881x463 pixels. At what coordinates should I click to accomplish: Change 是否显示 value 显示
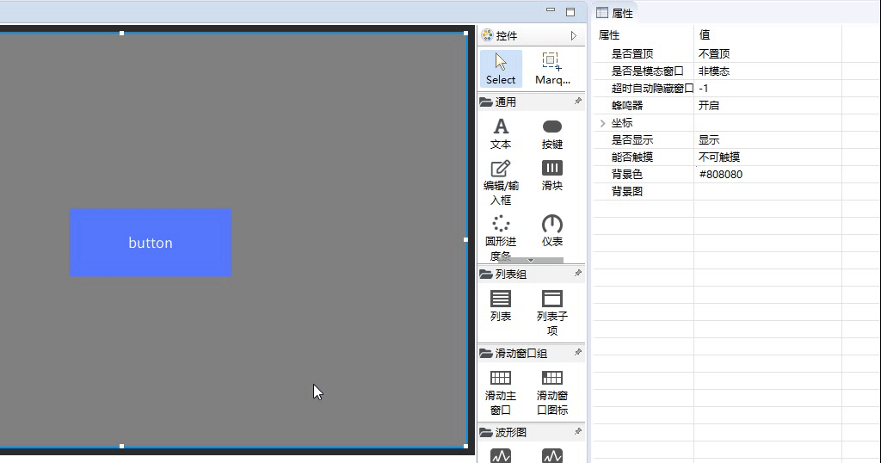coord(709,140)
